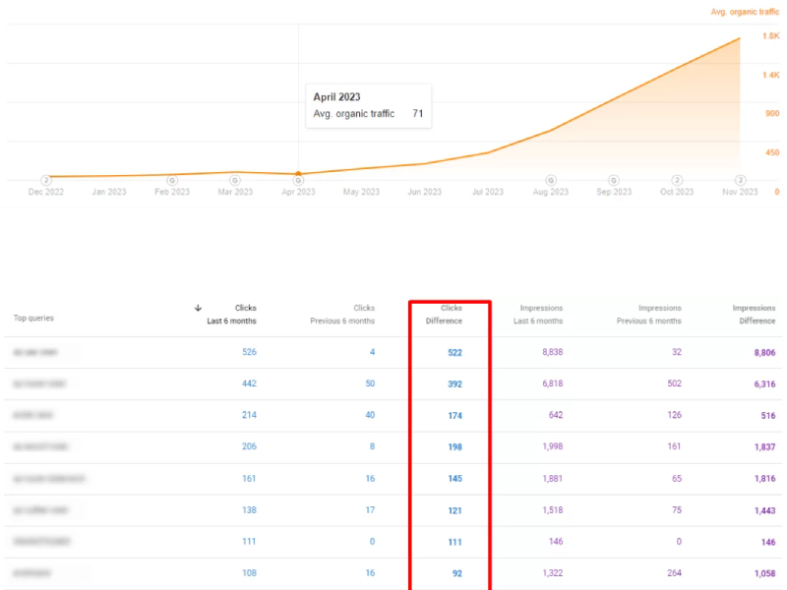The image size is (787, 590).
Task: Sort by Clicks Difference column header
Action: coord(451,315)
